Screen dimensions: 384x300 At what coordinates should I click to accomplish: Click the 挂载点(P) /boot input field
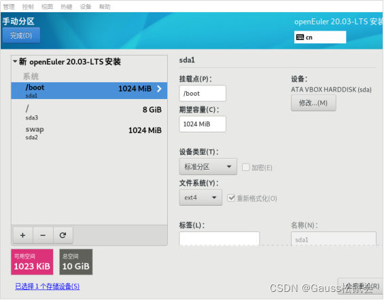(203, 94)
